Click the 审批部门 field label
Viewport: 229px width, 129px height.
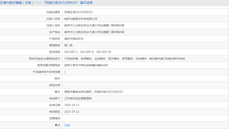[x=55, y=98]
